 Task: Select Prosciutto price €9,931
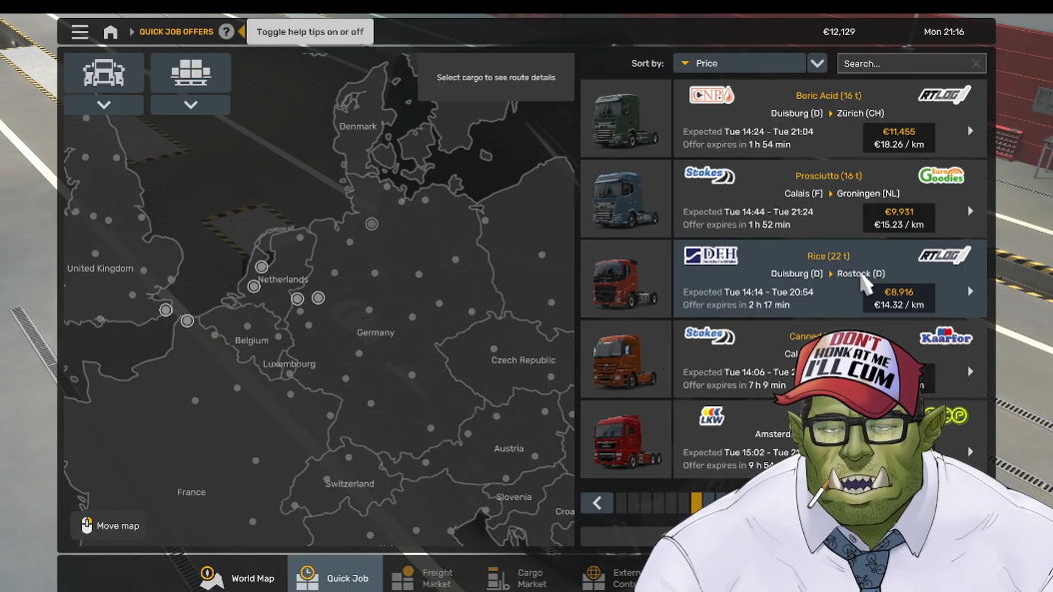point(898,212)
